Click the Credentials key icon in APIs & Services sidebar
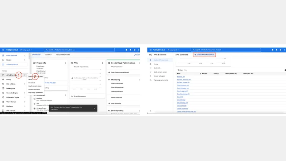This screenshot has height=161, width=286. click(151, 68)
